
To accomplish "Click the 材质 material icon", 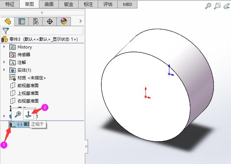I will pos(12,78).
